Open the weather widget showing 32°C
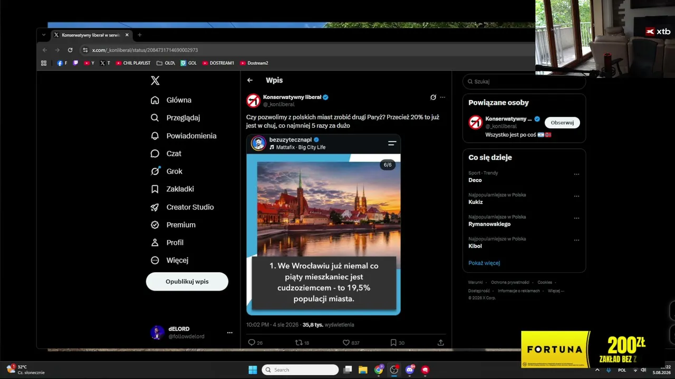 (x=26, y=370)
